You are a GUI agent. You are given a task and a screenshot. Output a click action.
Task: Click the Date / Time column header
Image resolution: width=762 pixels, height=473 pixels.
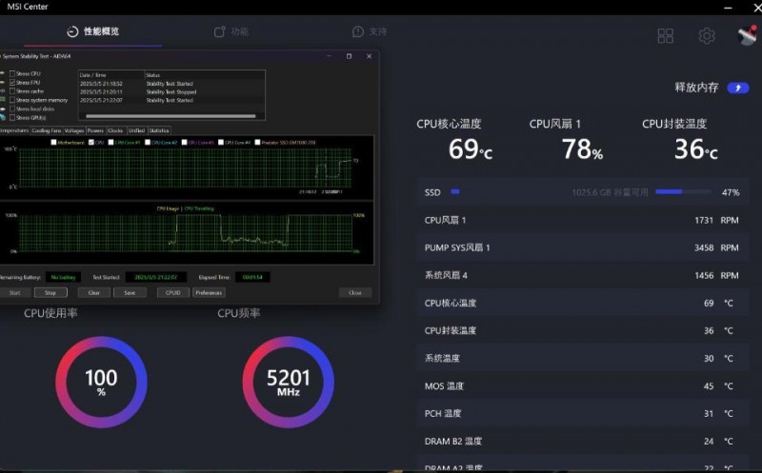111,75
